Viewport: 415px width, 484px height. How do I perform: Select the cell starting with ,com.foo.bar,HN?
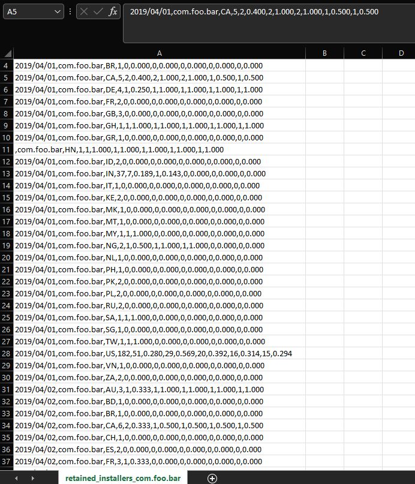tap(160, 150)
